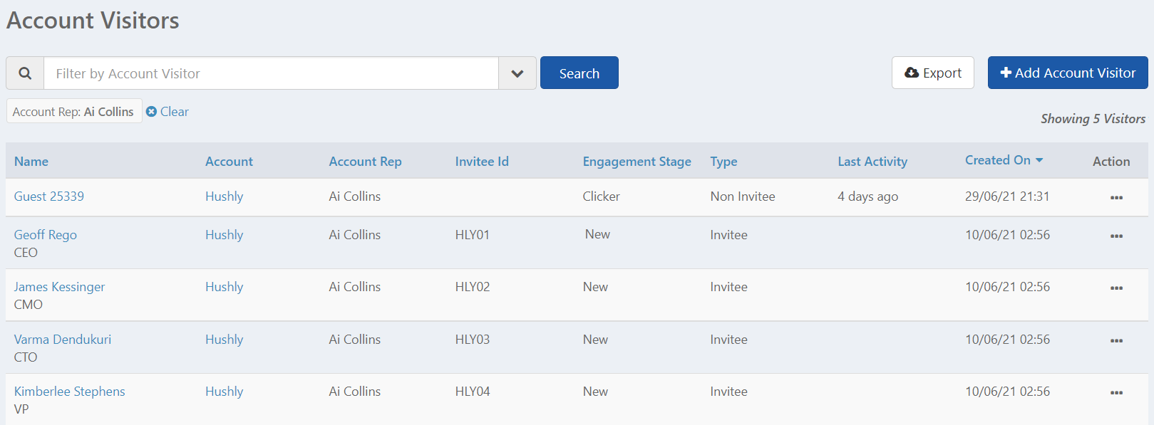Image resolution: width=1154 pixels, height=425 pixels.
Task: Open Hushly account in James Kessinger row
Action: (224, 287)
